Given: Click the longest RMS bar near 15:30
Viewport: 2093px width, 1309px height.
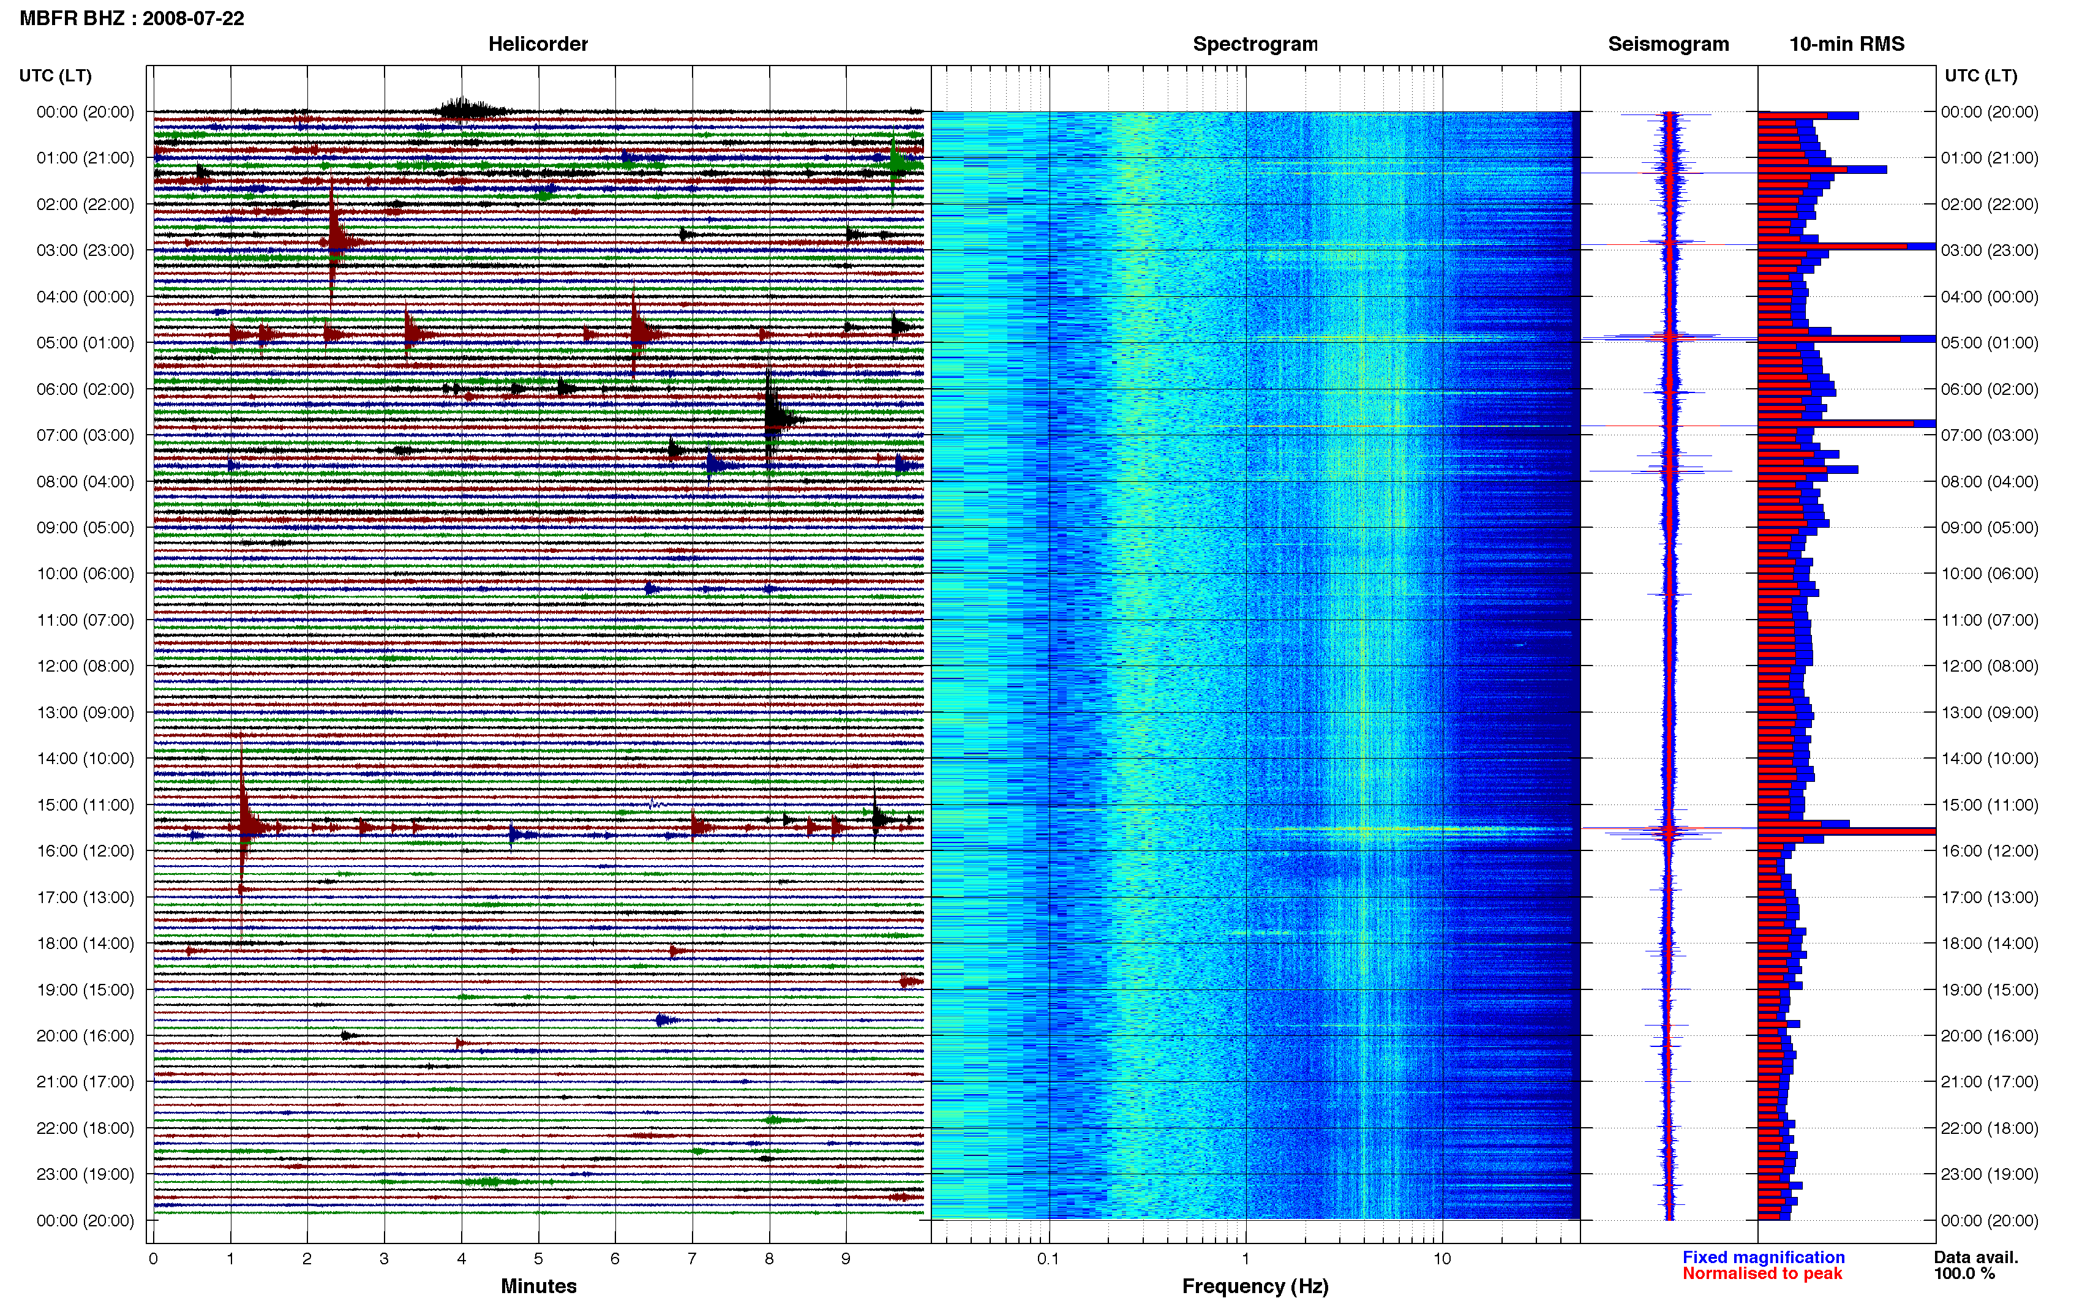Looking at the screenshot, I should 1846,831.
